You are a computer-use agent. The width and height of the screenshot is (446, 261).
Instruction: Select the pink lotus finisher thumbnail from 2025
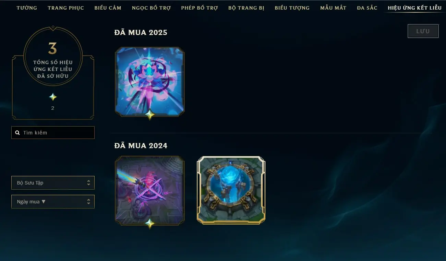150,82
